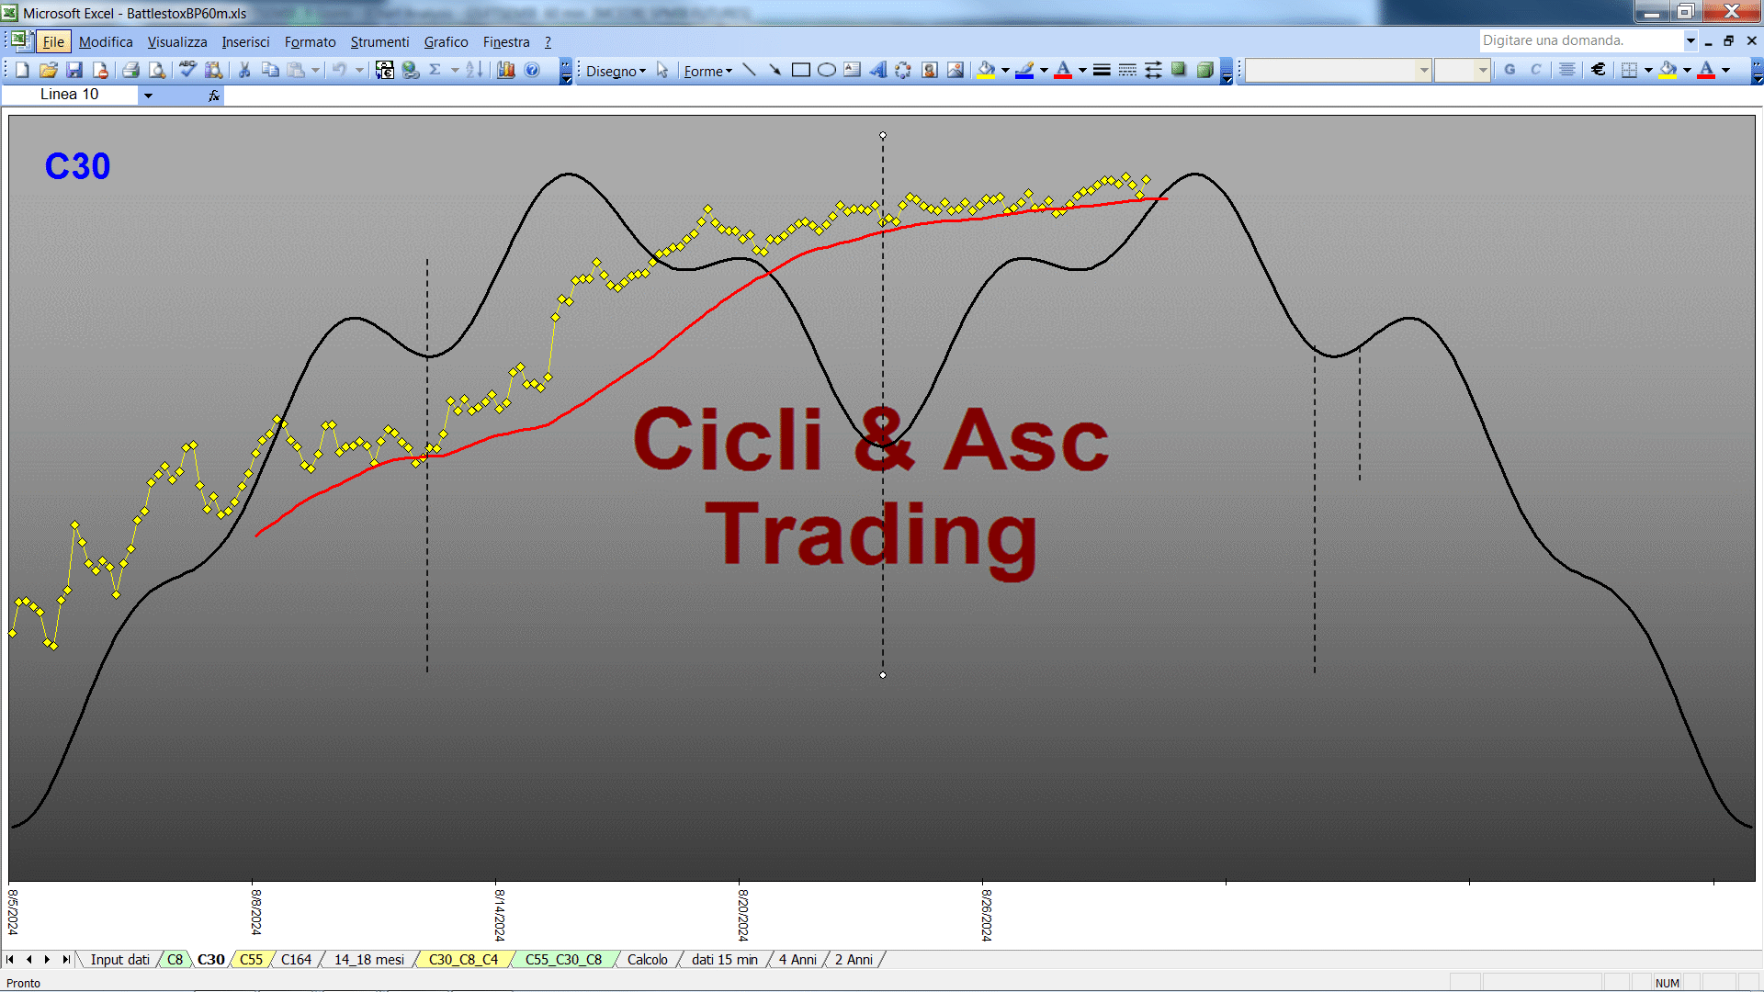Open the File menu
The image size is (1764, 992).
pyautogui.click(x=53, y=41)
